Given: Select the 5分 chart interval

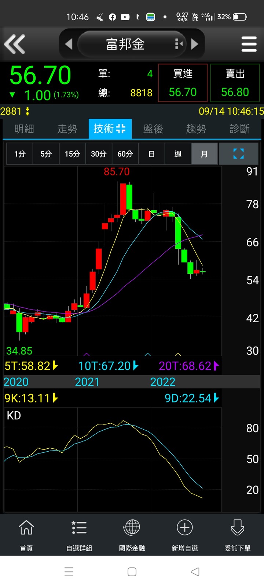Looking at the screenshot, I should tap(46, 154).
